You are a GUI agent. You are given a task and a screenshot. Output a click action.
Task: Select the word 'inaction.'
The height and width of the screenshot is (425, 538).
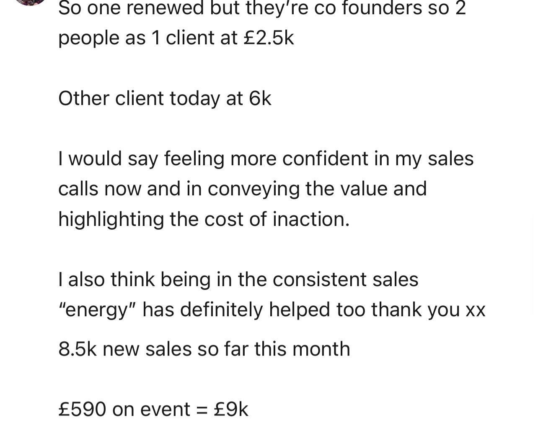pyautogui.click(x=311, y=219)
